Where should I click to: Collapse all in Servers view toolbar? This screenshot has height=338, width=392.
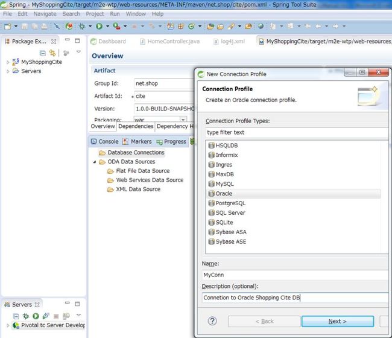pos(16,316)
